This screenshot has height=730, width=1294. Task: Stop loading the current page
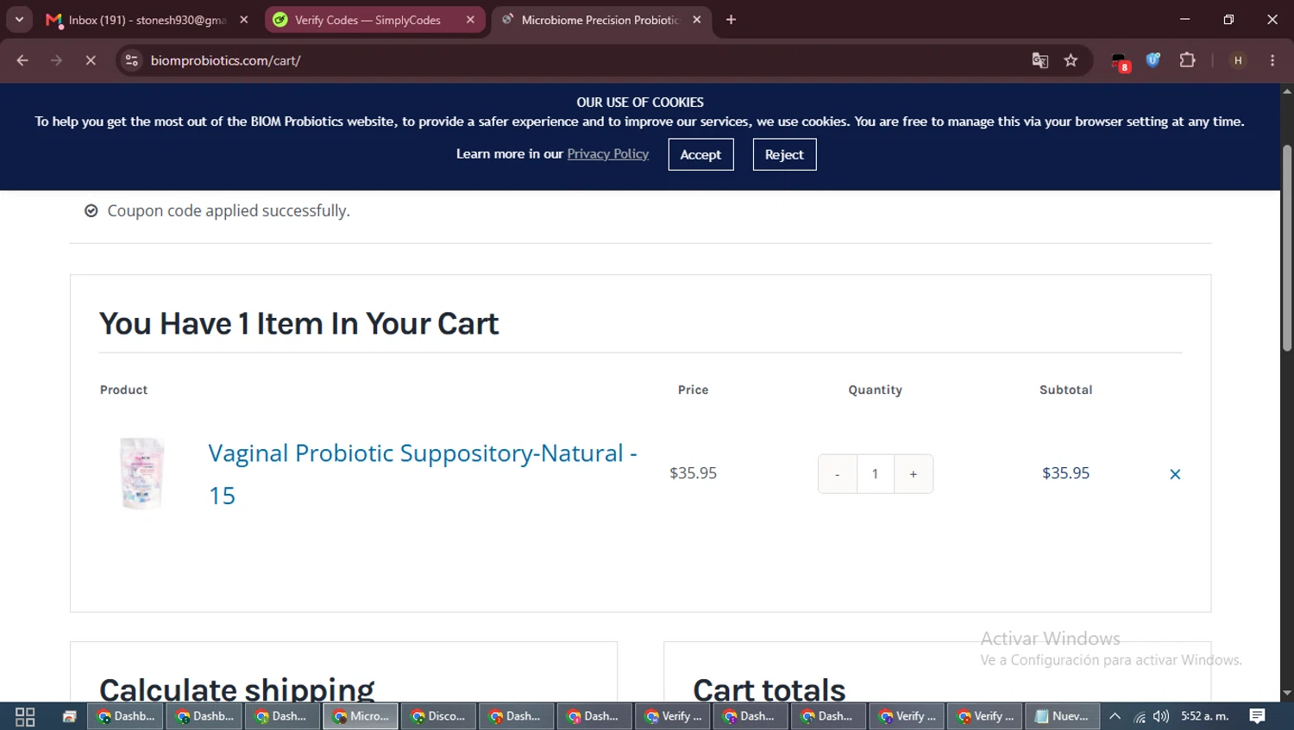click(x=91, y=60)
